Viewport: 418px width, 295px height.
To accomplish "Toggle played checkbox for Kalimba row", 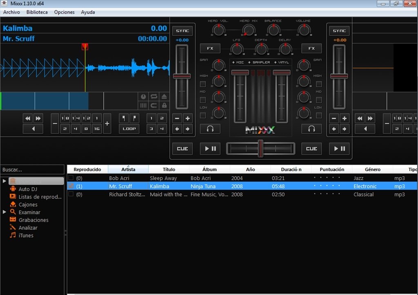I will click(x=71, y=186).
